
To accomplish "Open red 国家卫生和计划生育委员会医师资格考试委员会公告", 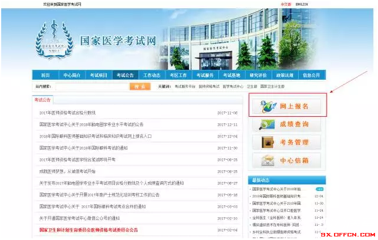I will (89, 230).
